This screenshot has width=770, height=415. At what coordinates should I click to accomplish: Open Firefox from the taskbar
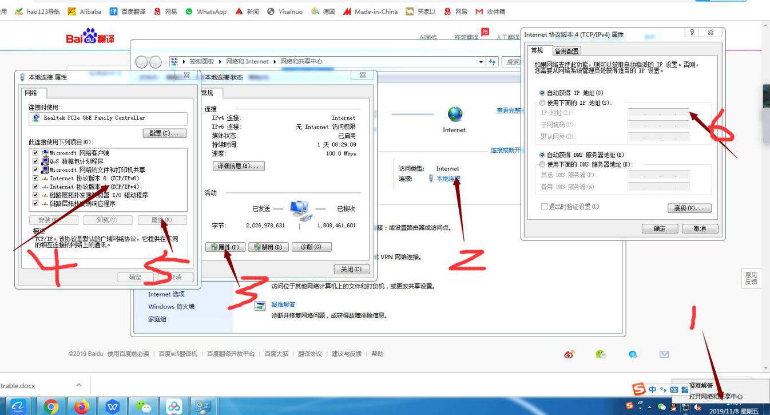82,406
